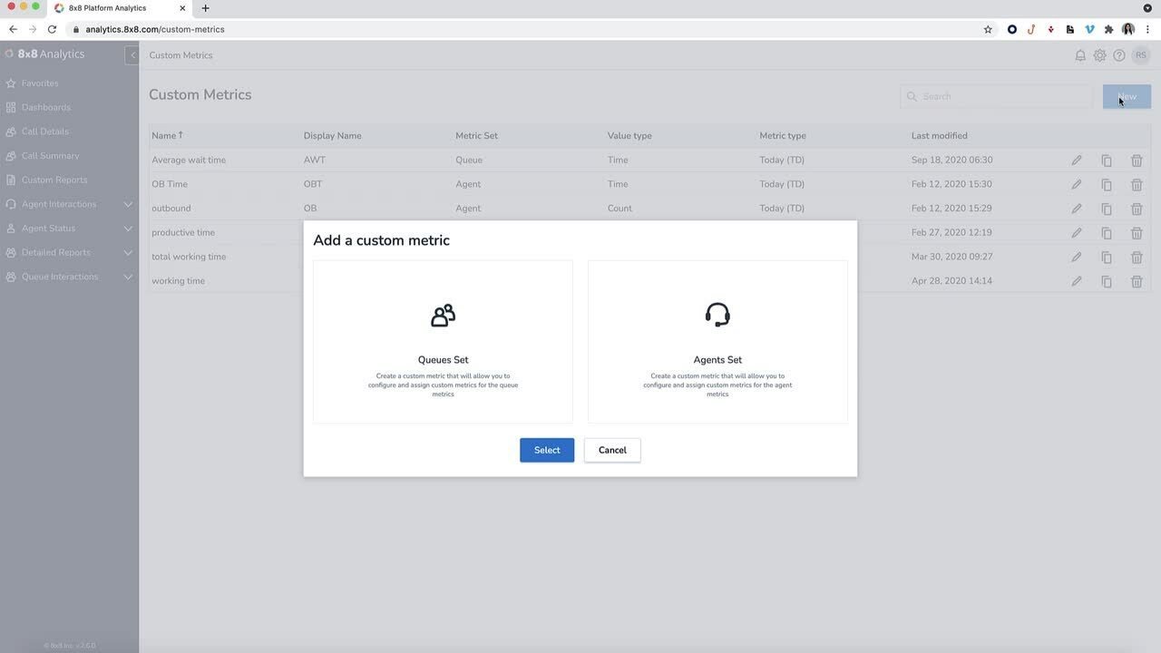Sort by Metric Set column header
Screen dimensions: 1161x653
(x=476, y=136)
